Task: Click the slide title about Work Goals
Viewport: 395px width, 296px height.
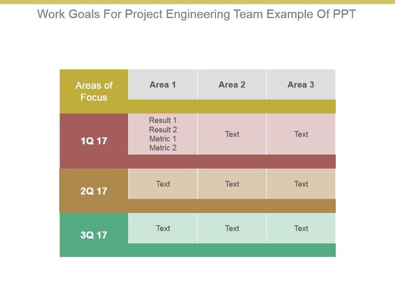Action: pyautogui.click(x=197, y=14)
